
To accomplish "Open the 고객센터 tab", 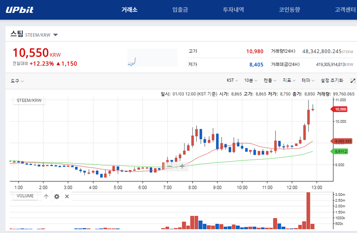I will click(345, 10).
